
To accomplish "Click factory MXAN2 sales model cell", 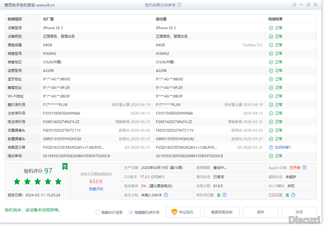I will coord(50,54).
